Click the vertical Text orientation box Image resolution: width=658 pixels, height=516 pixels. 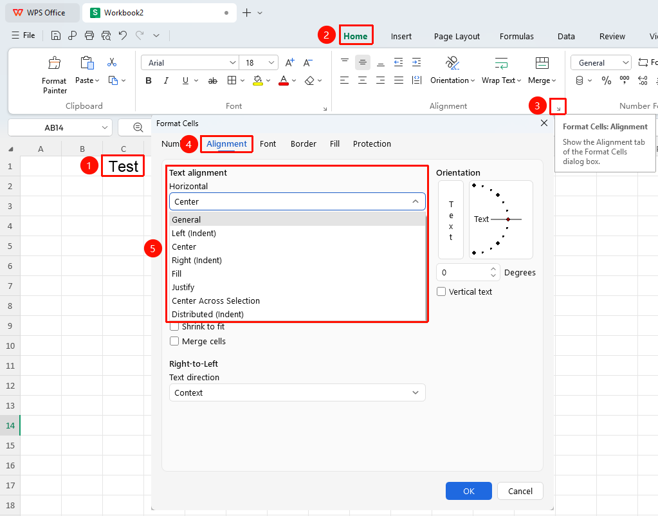tap(451, 220)
